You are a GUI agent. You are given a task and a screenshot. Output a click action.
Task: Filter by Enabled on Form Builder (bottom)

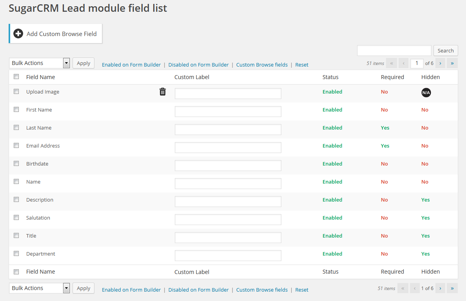click(x=131, y=290)
